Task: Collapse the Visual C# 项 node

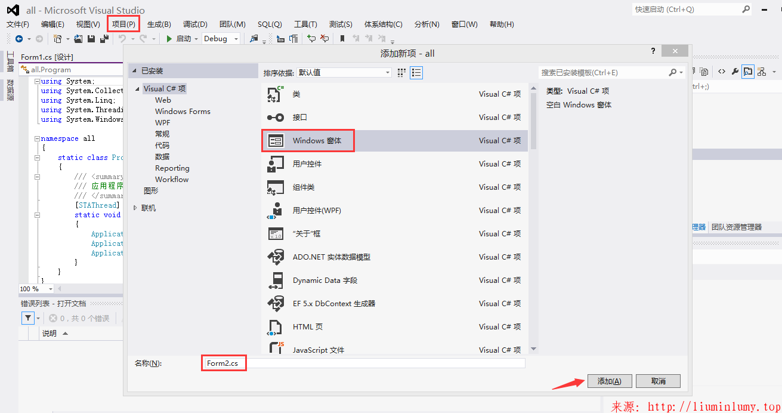Action: point(138,89)
